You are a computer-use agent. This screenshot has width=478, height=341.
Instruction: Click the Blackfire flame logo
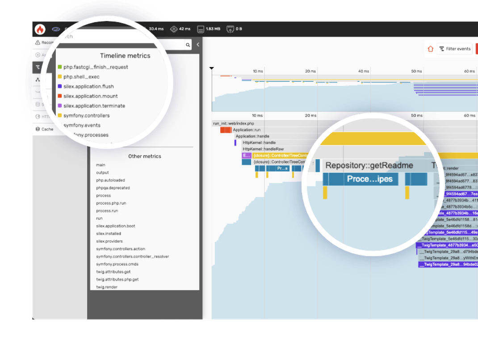pos(40,29)
